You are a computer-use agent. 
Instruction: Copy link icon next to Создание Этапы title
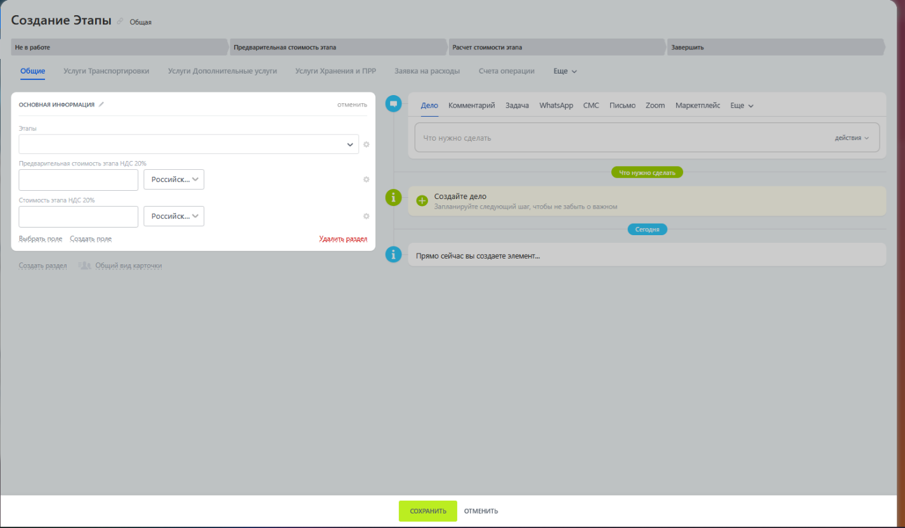point(120,22)
